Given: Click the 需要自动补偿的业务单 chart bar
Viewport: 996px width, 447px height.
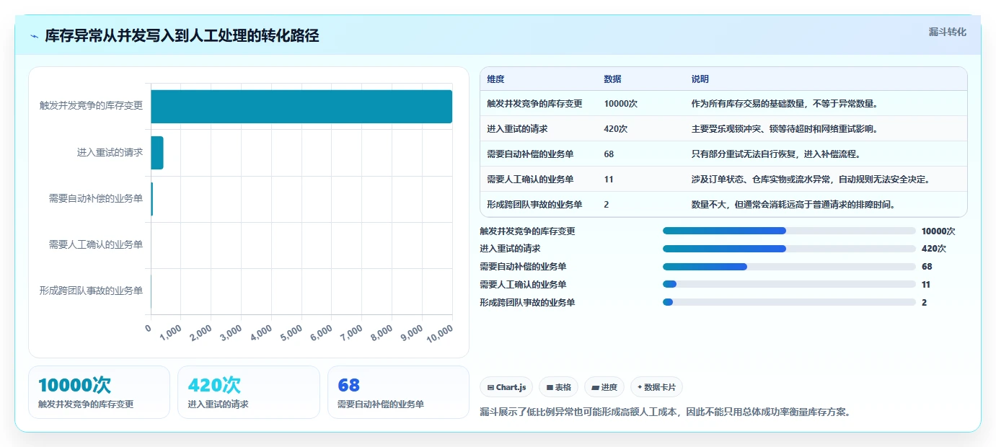Looking at the screenshot, I should 152,199.
